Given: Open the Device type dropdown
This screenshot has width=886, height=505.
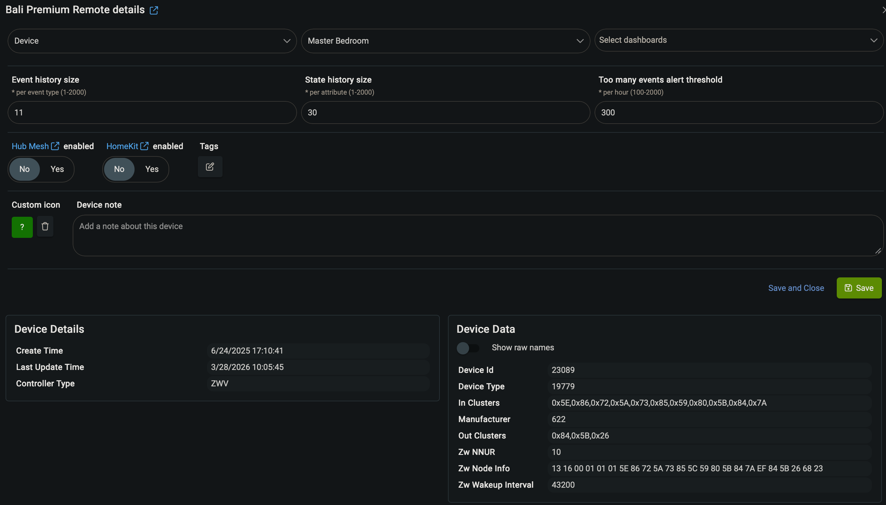Looking at the screenshot, I should (x=152, y=41).
